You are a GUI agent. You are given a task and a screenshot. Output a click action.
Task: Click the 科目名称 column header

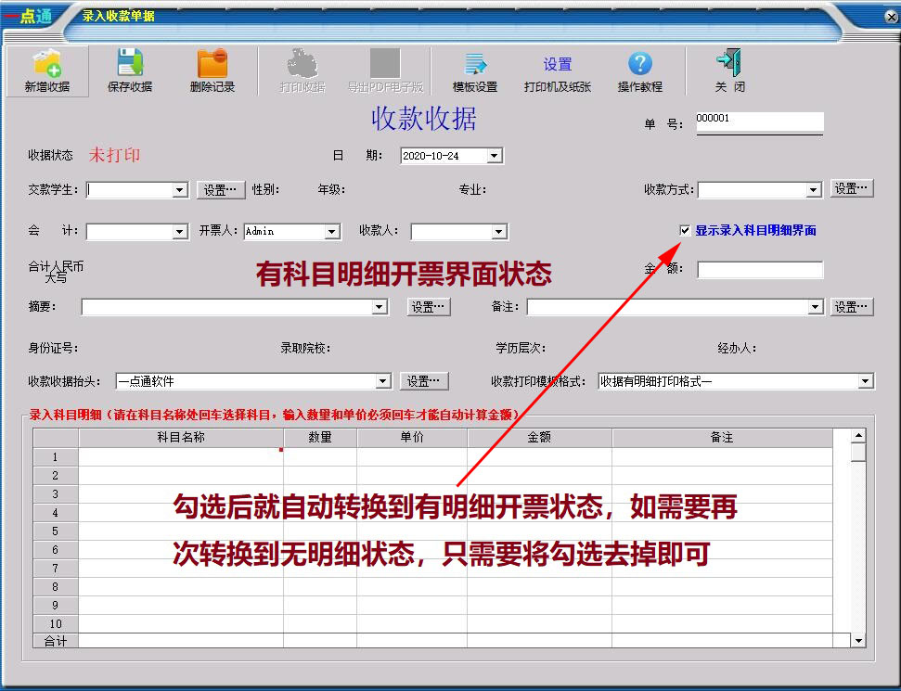(x=181, y=438)
